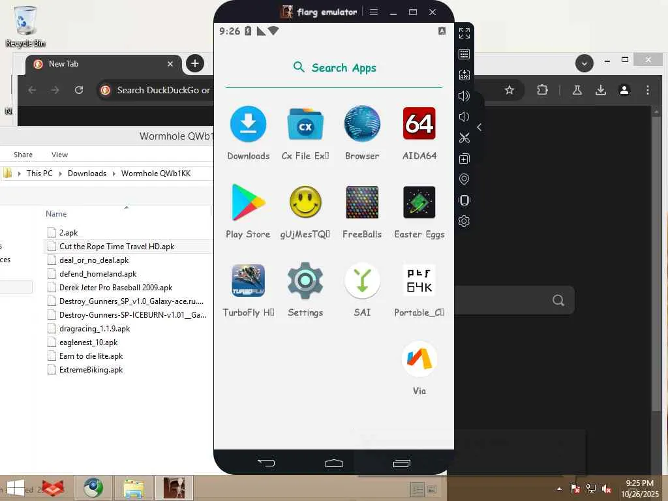The image size is (668, 501).
Task: Open emulator location pin tool
Action: (x=464, y=179)
